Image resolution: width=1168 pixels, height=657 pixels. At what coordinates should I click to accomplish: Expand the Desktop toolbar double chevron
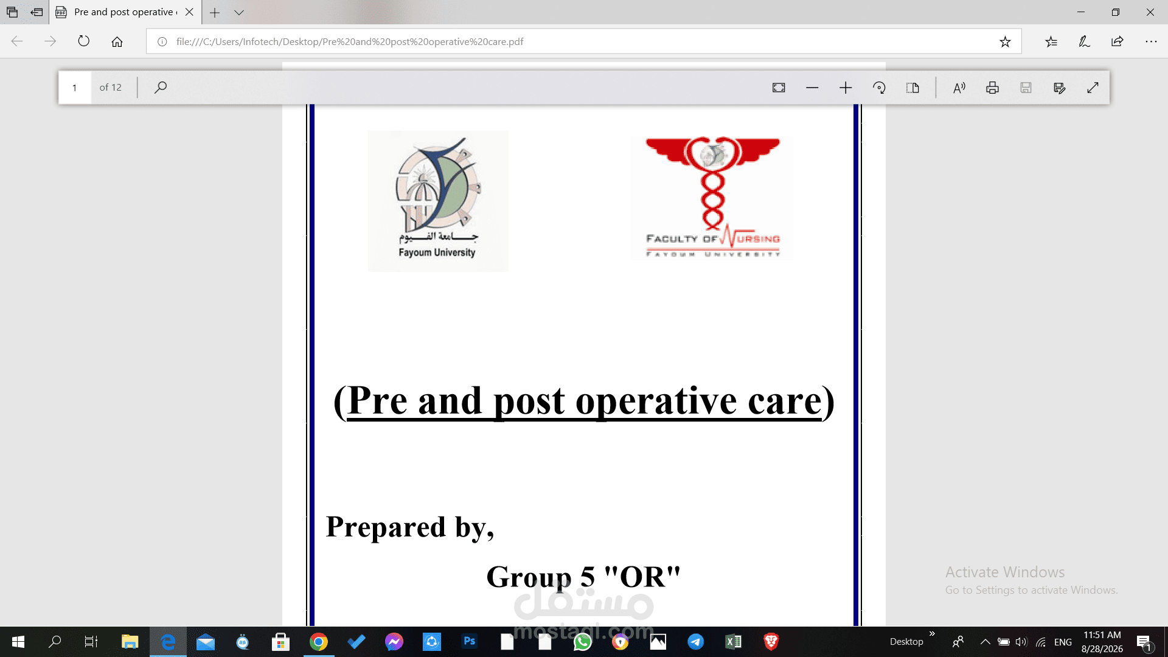point(932,634)
